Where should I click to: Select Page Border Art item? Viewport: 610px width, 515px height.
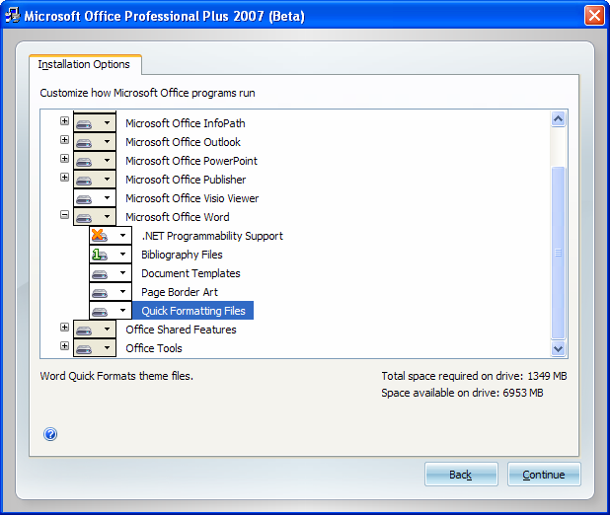coord(180,292)
